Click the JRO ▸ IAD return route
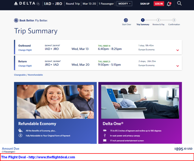This screenshot has height=161, width=194. [52, 65]
